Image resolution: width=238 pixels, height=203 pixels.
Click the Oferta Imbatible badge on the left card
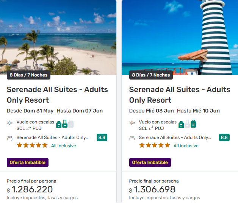(28, 162)
